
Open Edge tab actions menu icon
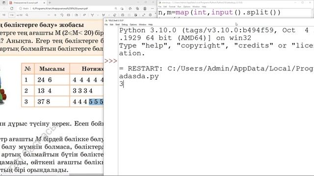point(4,3)
